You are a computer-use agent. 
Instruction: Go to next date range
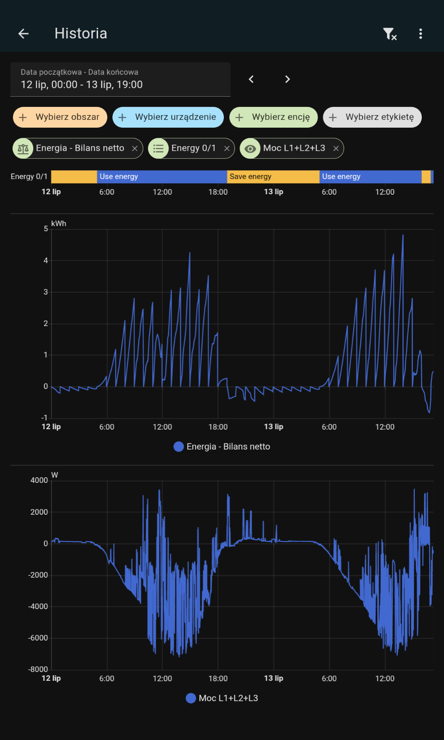click(x=287, y=79)
